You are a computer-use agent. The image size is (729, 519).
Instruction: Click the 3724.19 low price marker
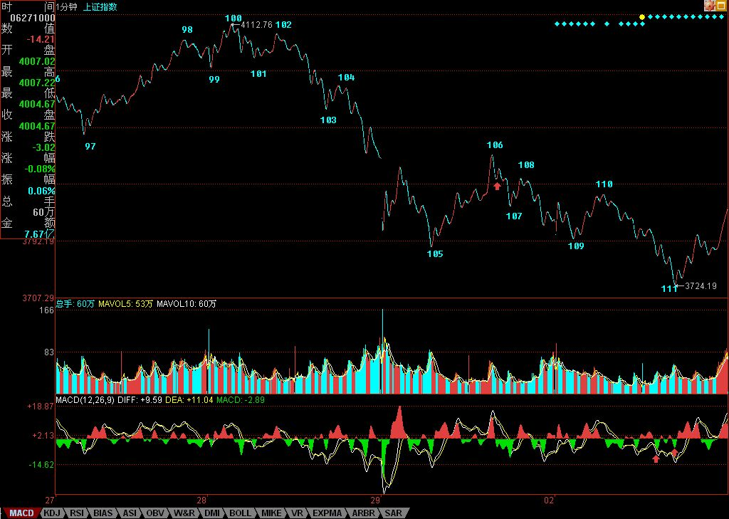700,286
